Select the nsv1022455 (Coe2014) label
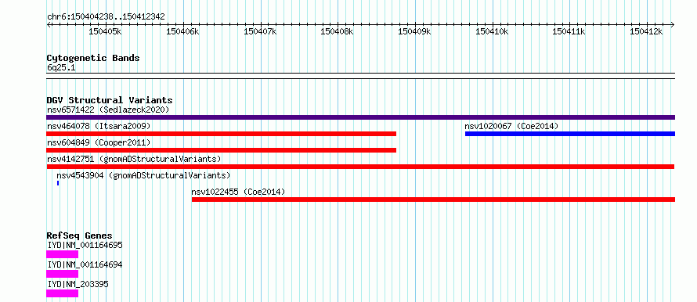Viewport: 697px width, 302px height. pyautogui.click(x=238, y=192)
